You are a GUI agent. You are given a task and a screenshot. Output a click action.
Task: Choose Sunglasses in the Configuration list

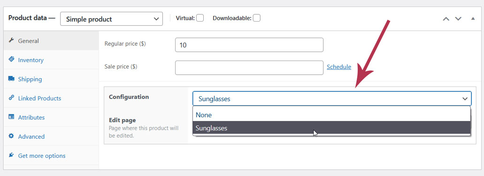click(331, 128)
